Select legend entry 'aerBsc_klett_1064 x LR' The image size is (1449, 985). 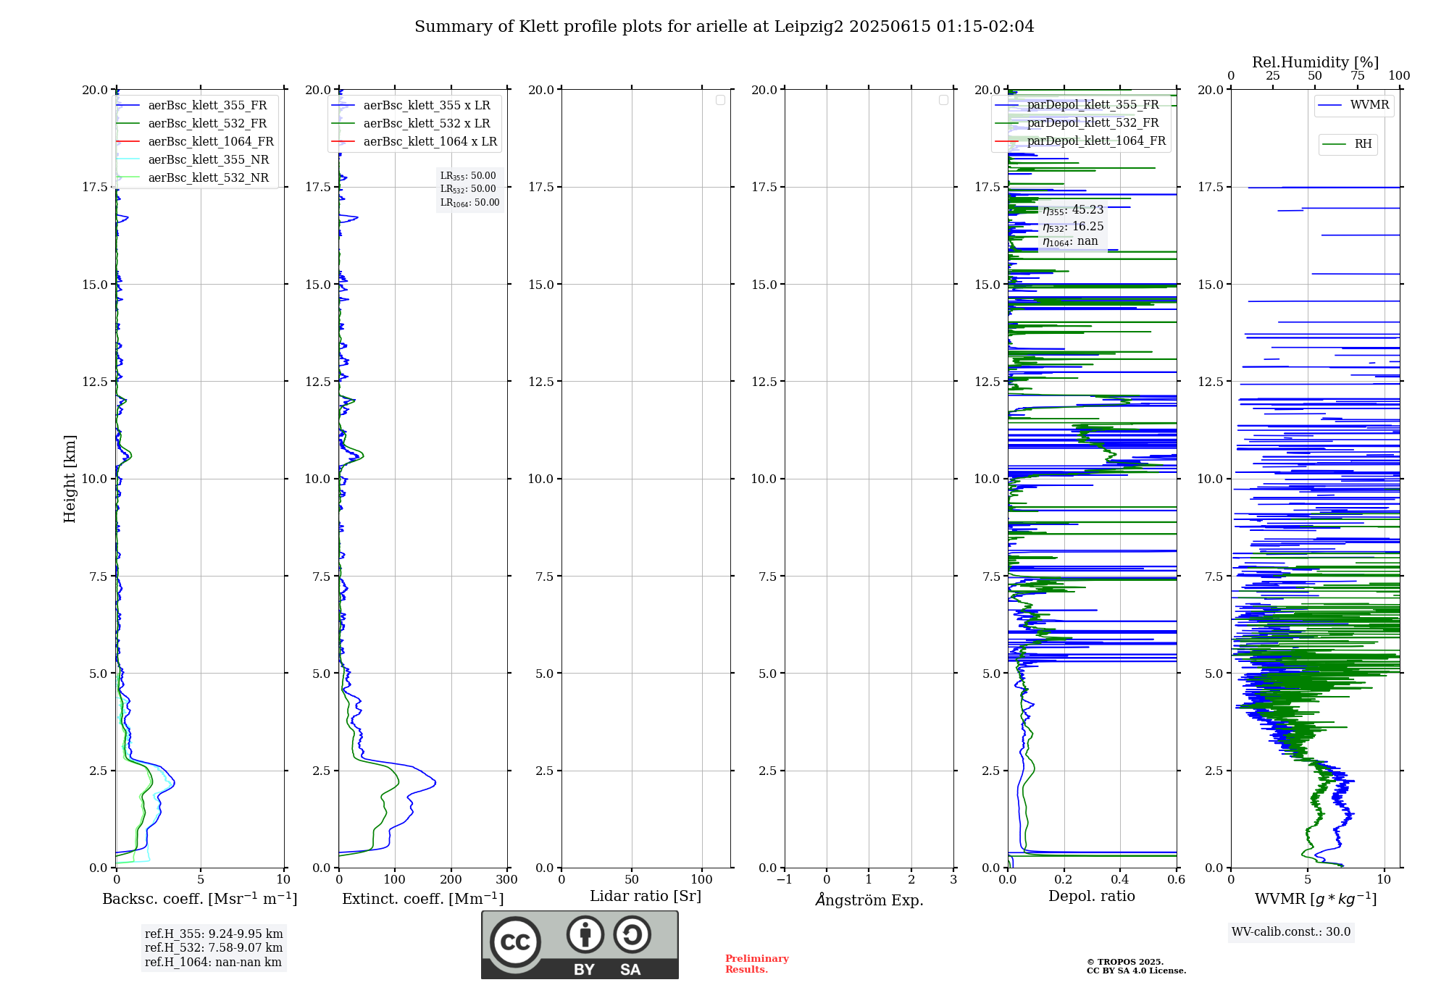tap(430, 142)
